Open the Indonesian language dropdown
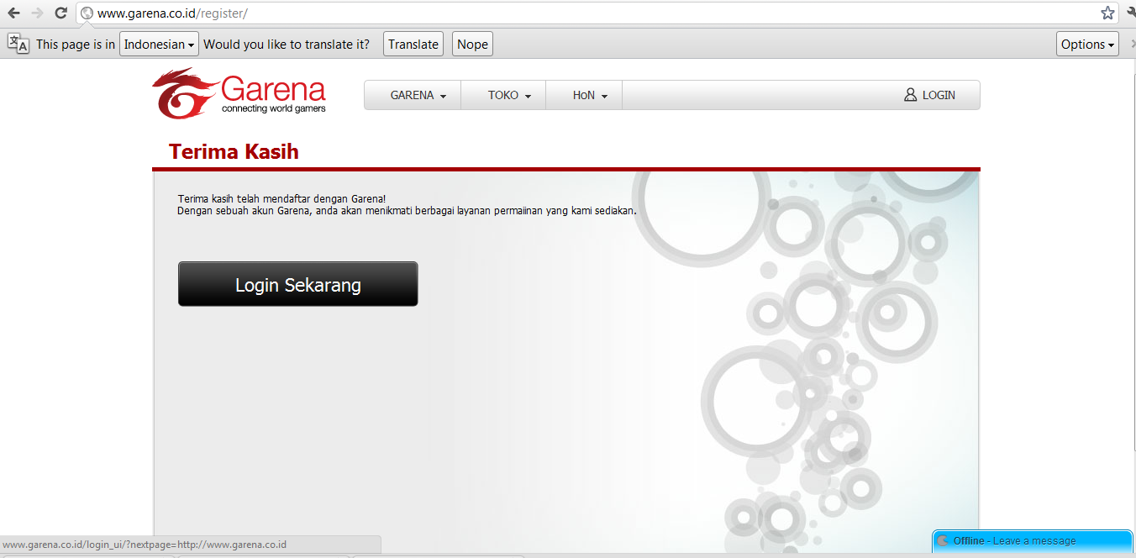1136x558 pixels. coord(159,45)
